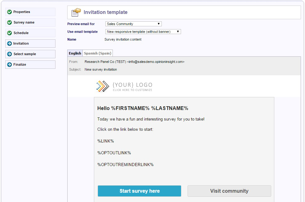The image size is (305, 202).
Task: Click the Preview email for label
Action: [81, 24]
